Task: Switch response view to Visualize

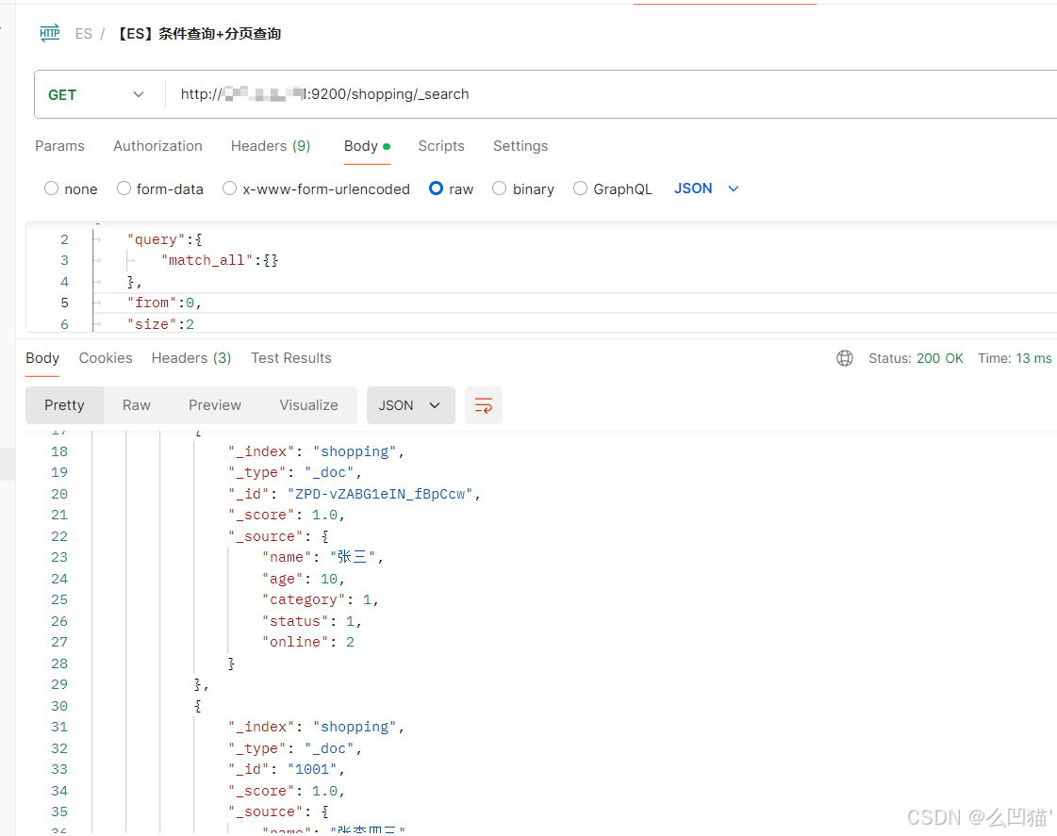Action: (308, 405)
